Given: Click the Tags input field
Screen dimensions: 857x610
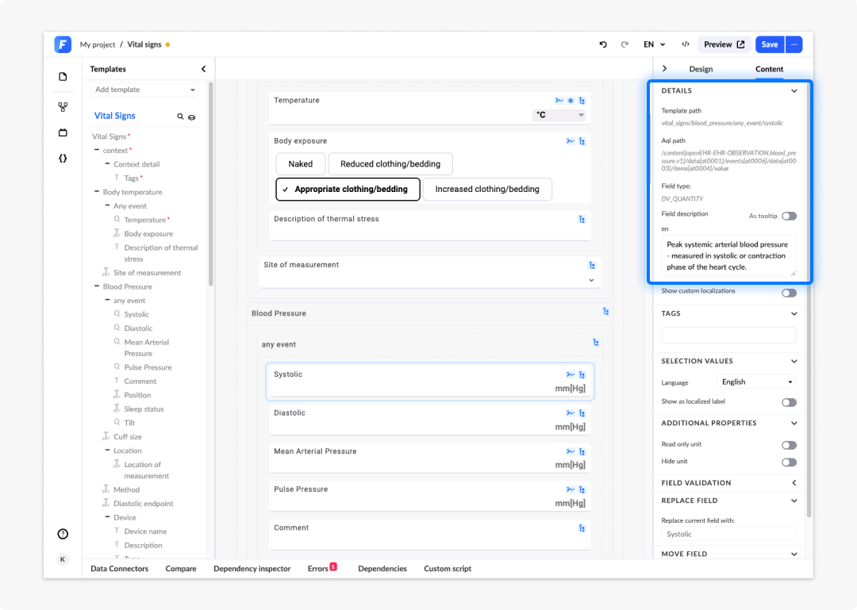Looking at the screenshot, I should [728, 335].
